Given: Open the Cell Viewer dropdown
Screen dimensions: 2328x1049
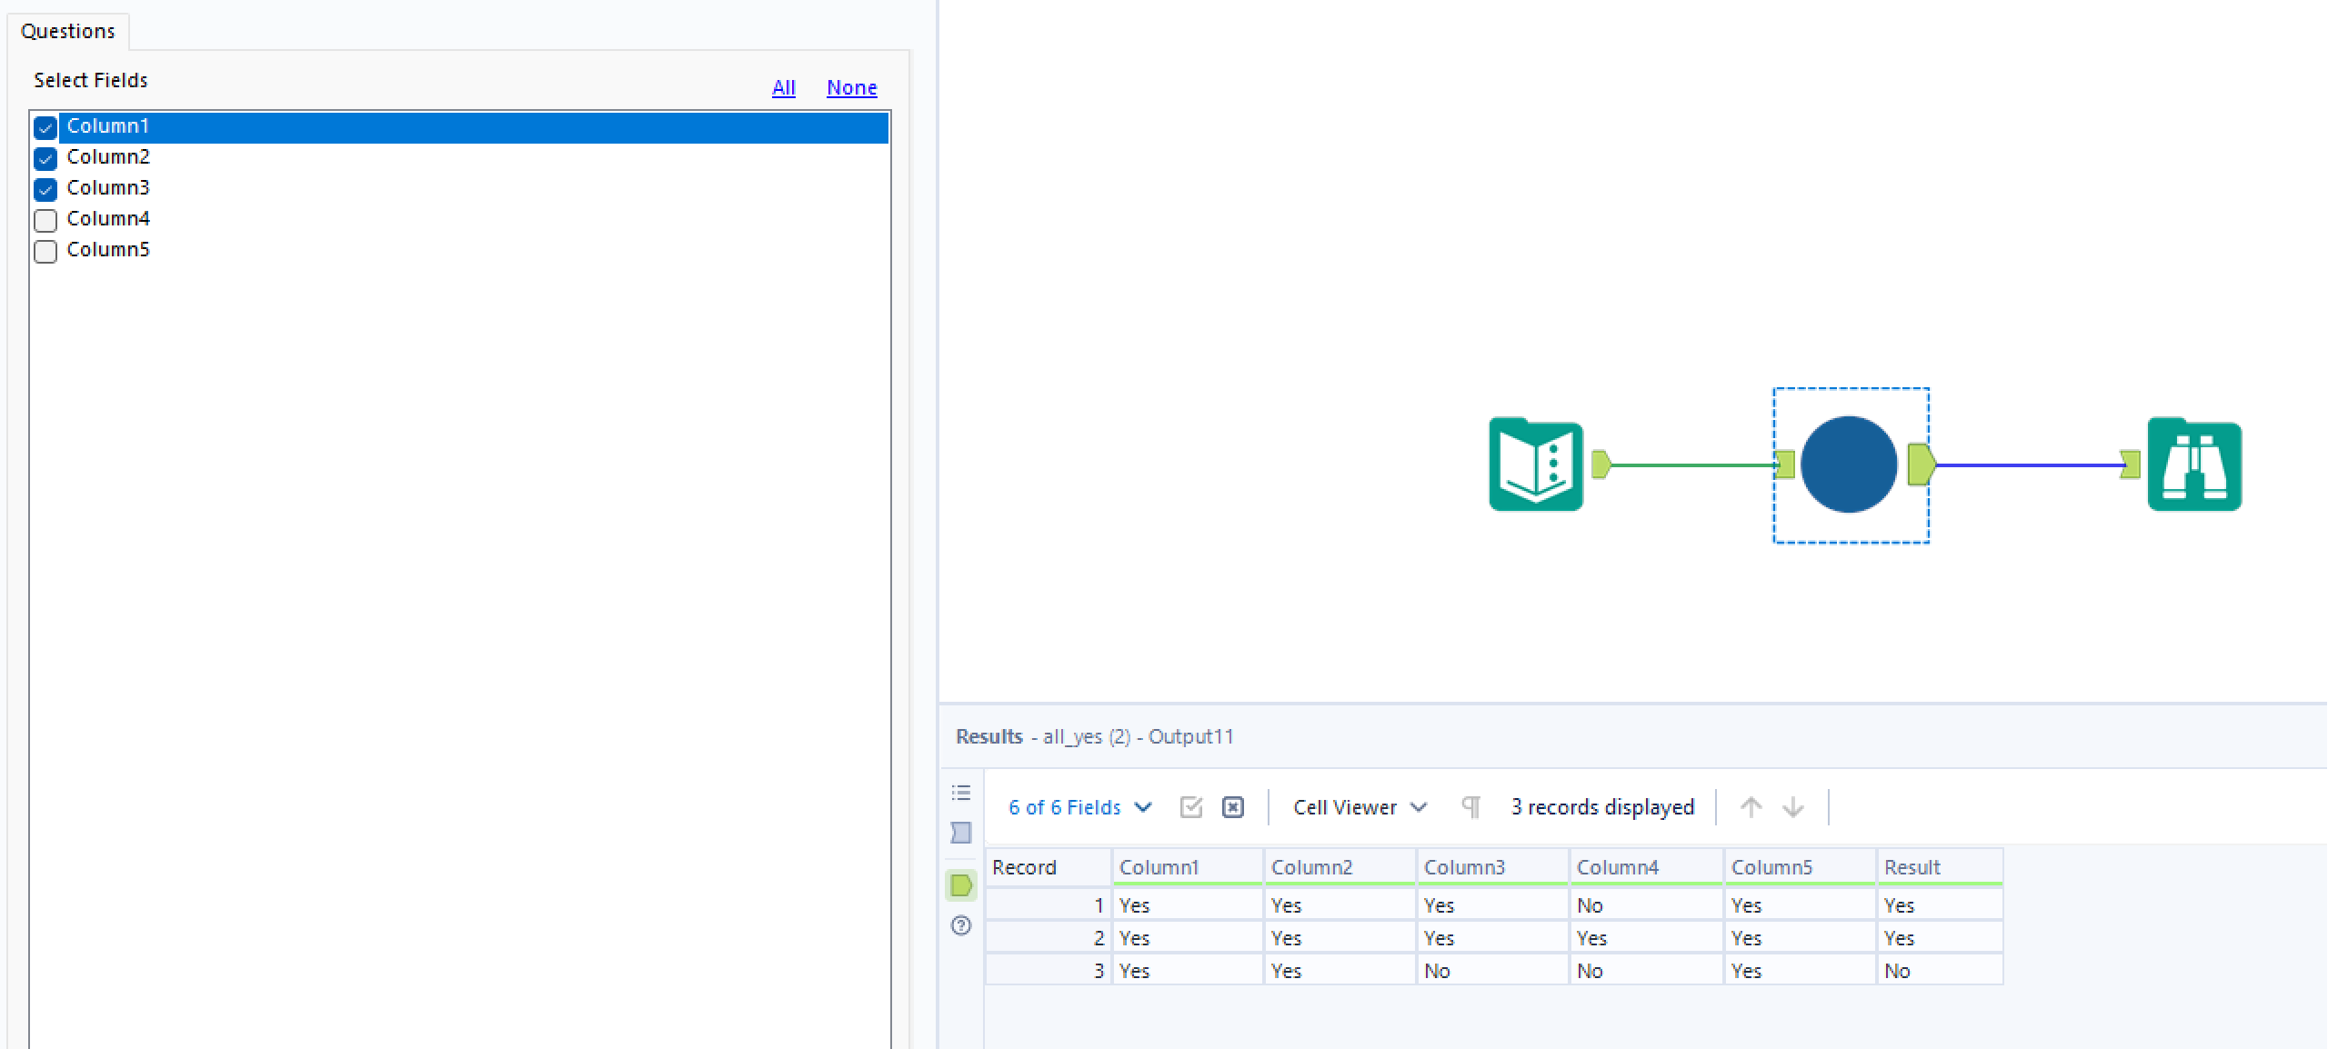Looking at the screenshot, I should (1360, 807).
